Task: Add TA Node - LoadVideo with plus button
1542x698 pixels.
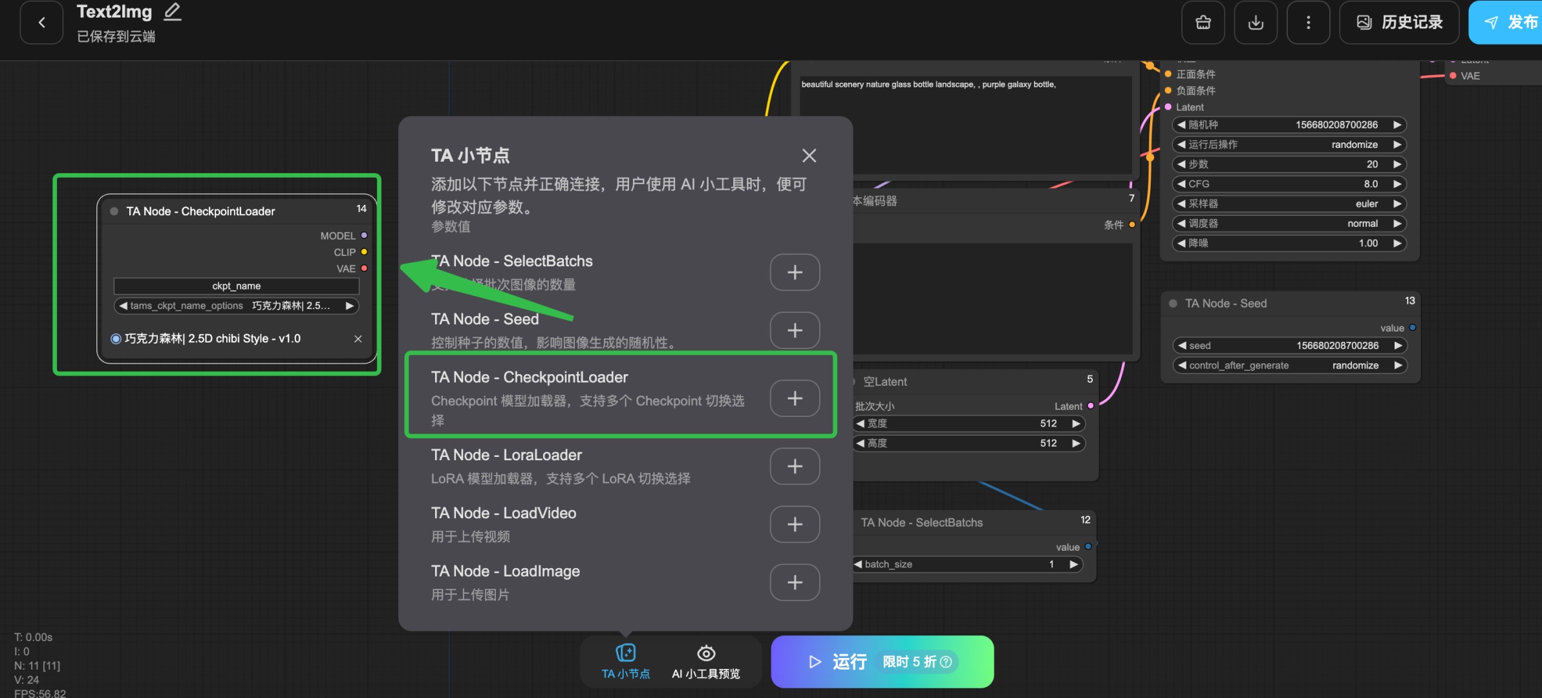Action: pos(795,524)
